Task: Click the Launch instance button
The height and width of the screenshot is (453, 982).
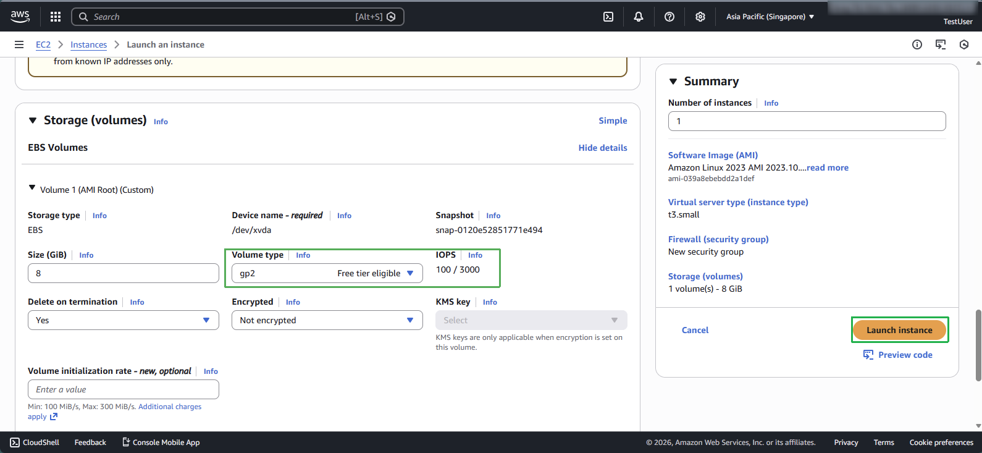Action: [x=899, y=330]
